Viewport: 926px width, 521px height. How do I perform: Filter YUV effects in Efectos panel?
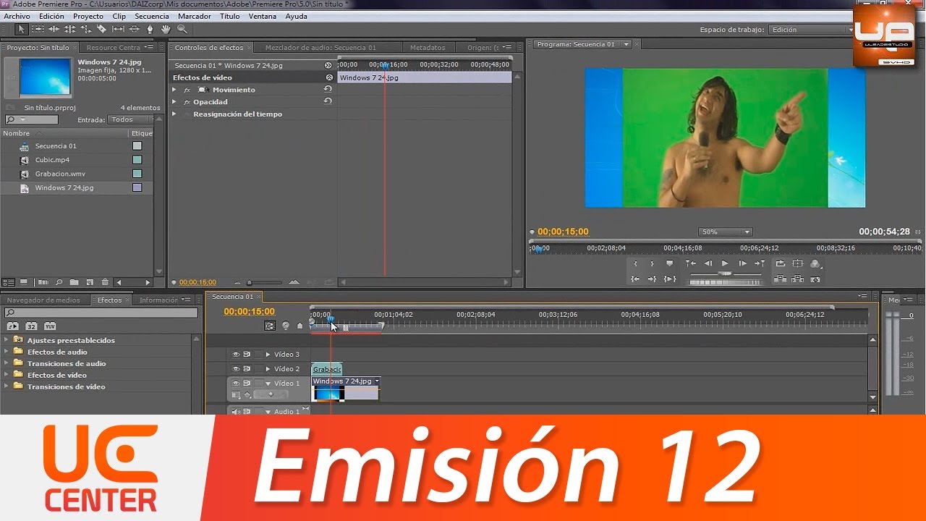click(x=50, y=326)
